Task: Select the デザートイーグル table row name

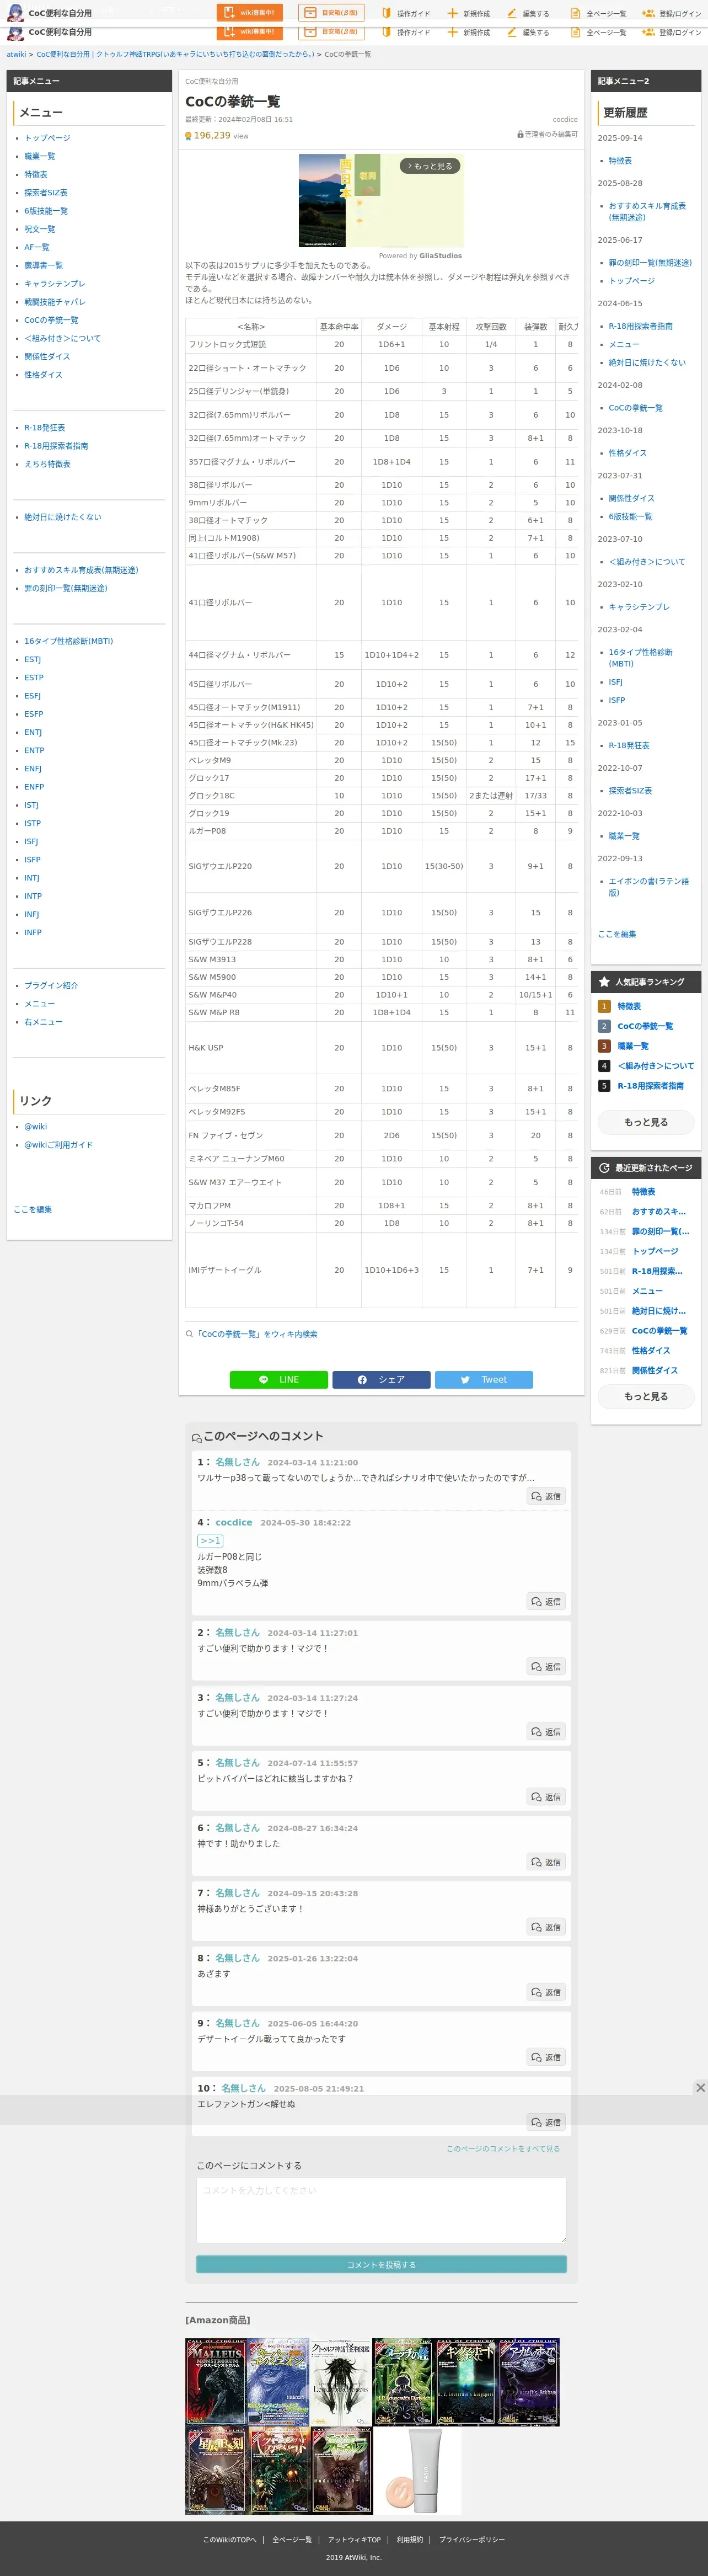Action: click(x=225, y=1271)
